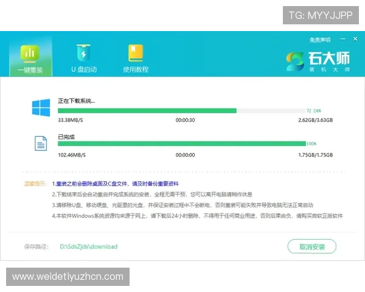The image size is (365, 292).
Task: Select the 正在下载系统 status text
Action: [x=77, y=101]
